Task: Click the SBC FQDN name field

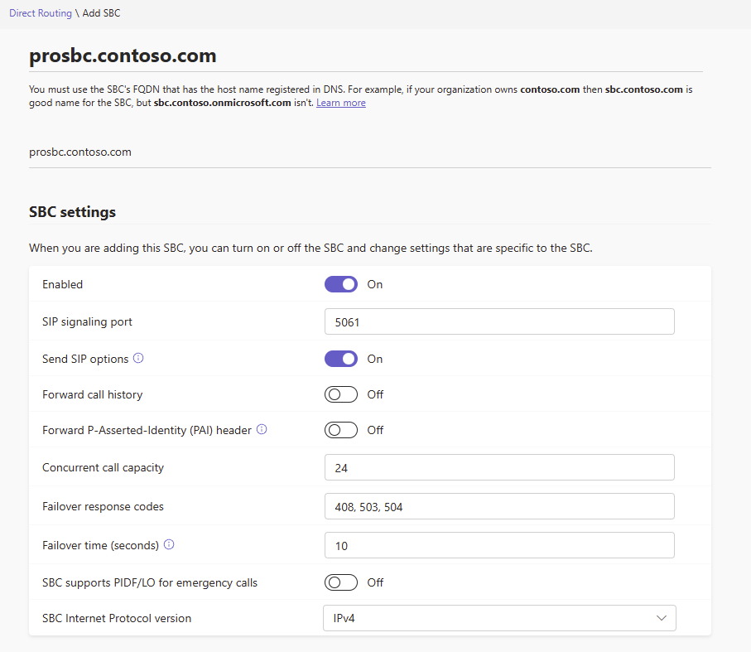Action: [369, 152]
